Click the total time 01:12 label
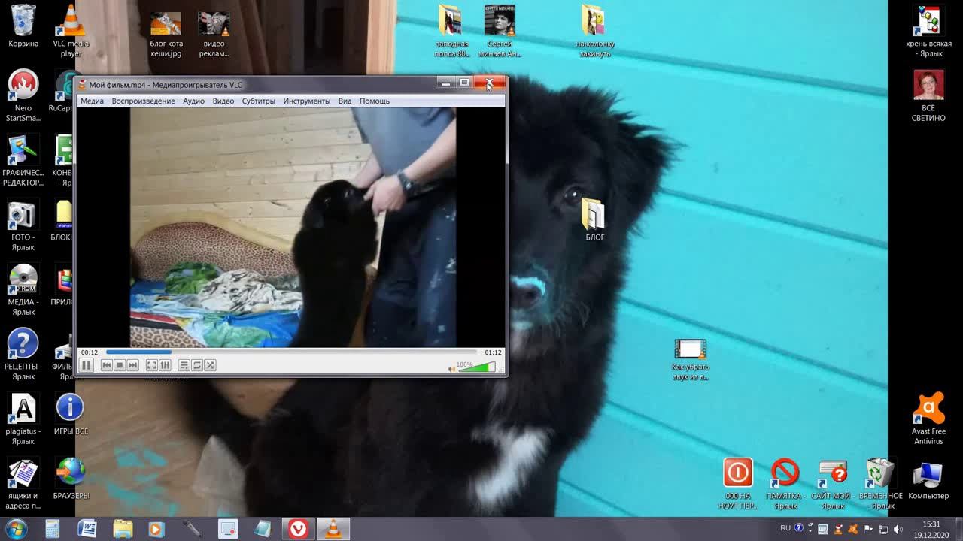 click(x=493, y=352)
